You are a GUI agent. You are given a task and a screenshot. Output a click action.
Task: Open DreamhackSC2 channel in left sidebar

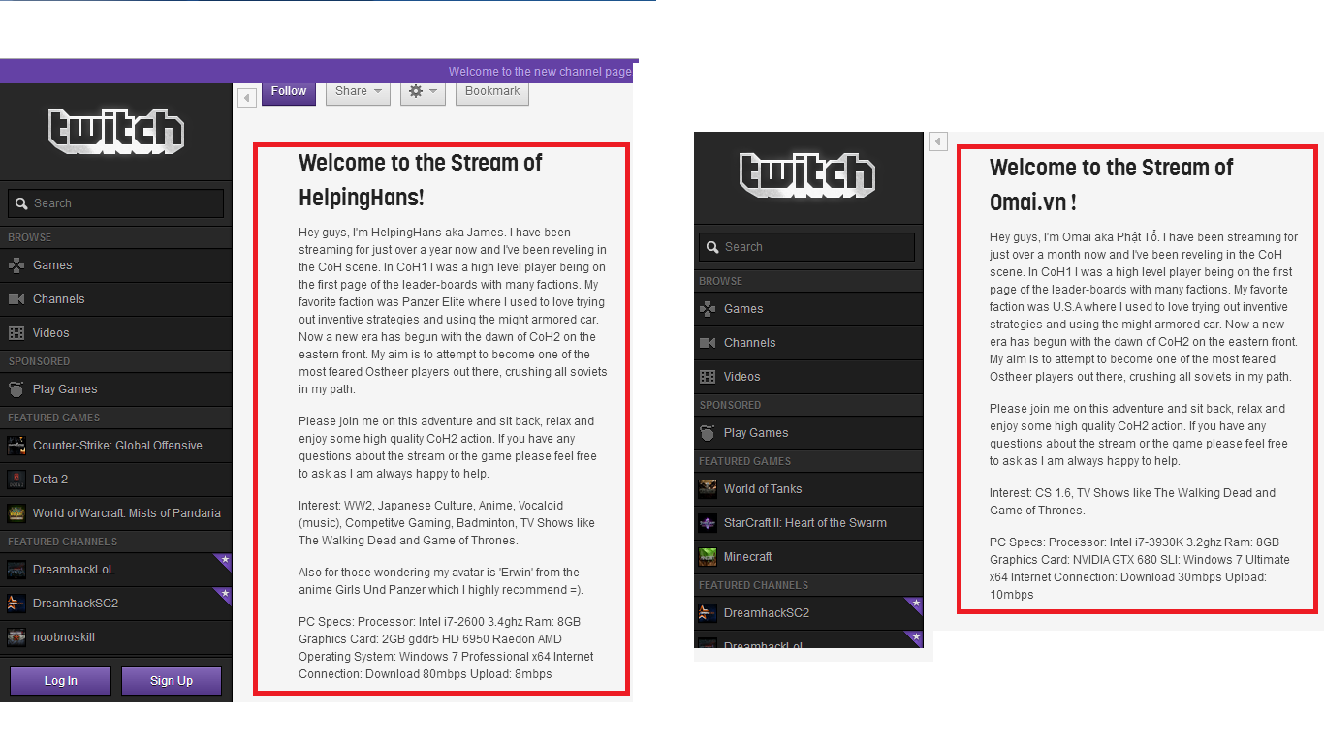[x=116, y=604]
